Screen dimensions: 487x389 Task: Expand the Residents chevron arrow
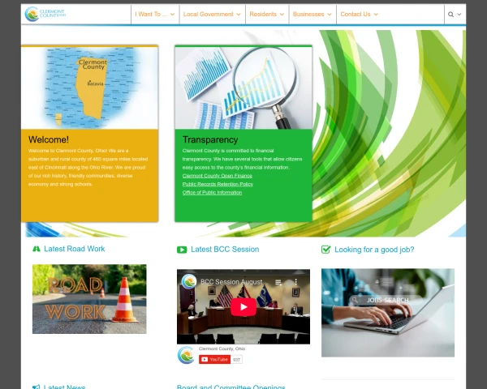click(282, 15)
